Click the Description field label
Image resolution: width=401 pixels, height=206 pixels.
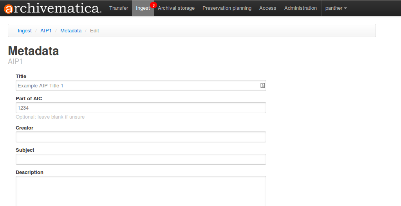click(x=29, y=172)
